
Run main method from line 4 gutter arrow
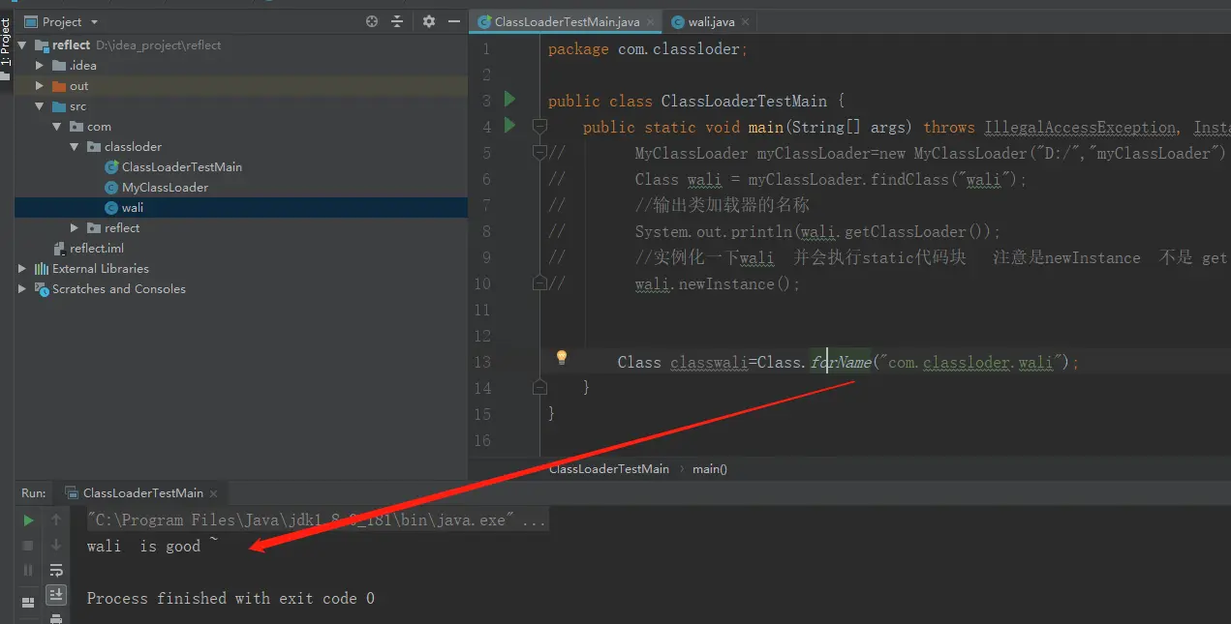click(509, 125)
